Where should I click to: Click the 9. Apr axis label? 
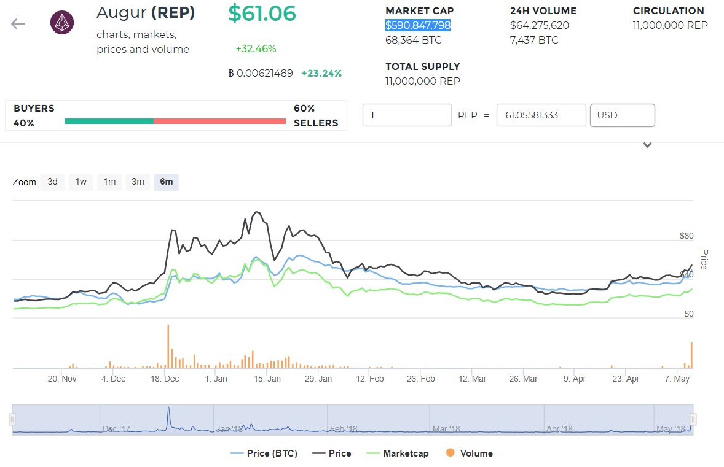(575, 379)
